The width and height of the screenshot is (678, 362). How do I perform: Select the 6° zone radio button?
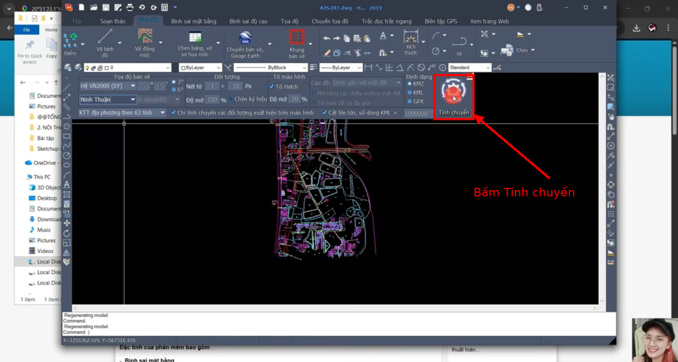[x=174, y=89]
